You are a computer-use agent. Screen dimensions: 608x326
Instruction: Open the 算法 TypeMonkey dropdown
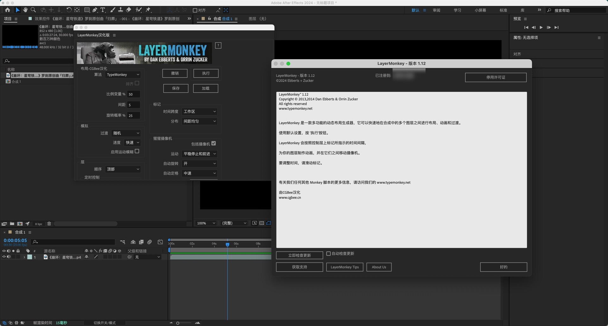(x=123, y=75)
